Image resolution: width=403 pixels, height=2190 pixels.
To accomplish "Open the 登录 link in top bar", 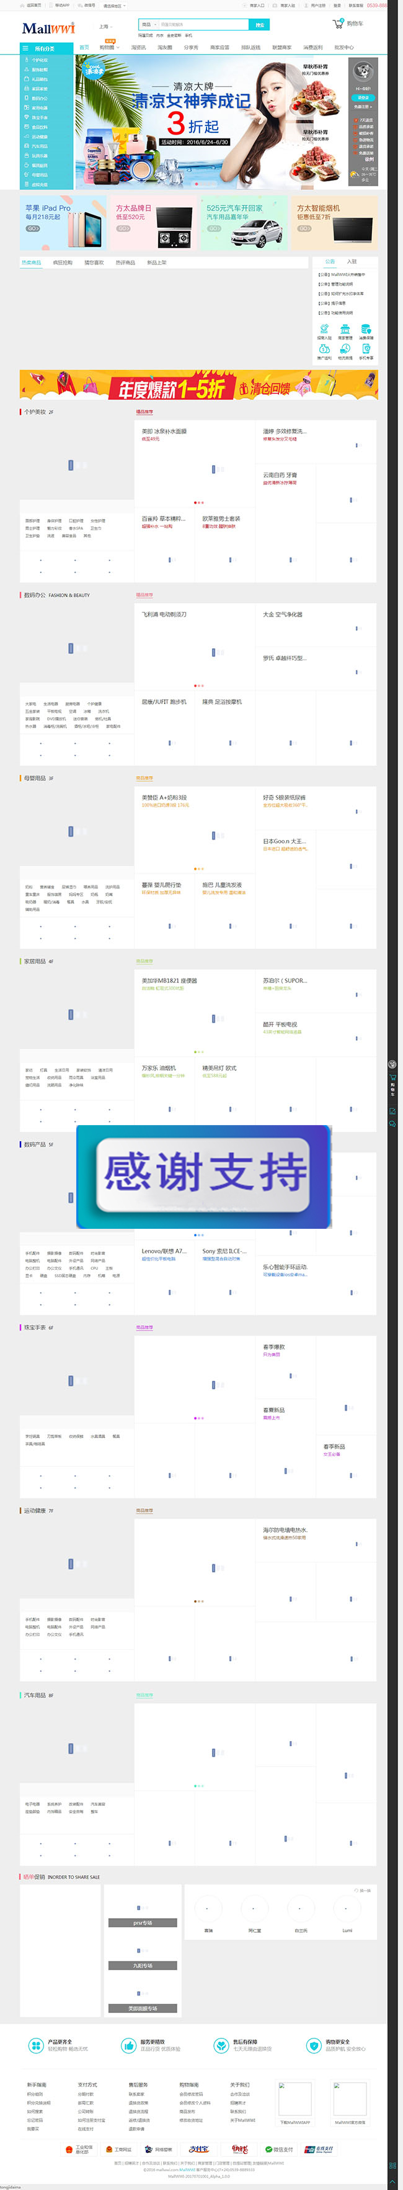I will (x=338, y=5).
